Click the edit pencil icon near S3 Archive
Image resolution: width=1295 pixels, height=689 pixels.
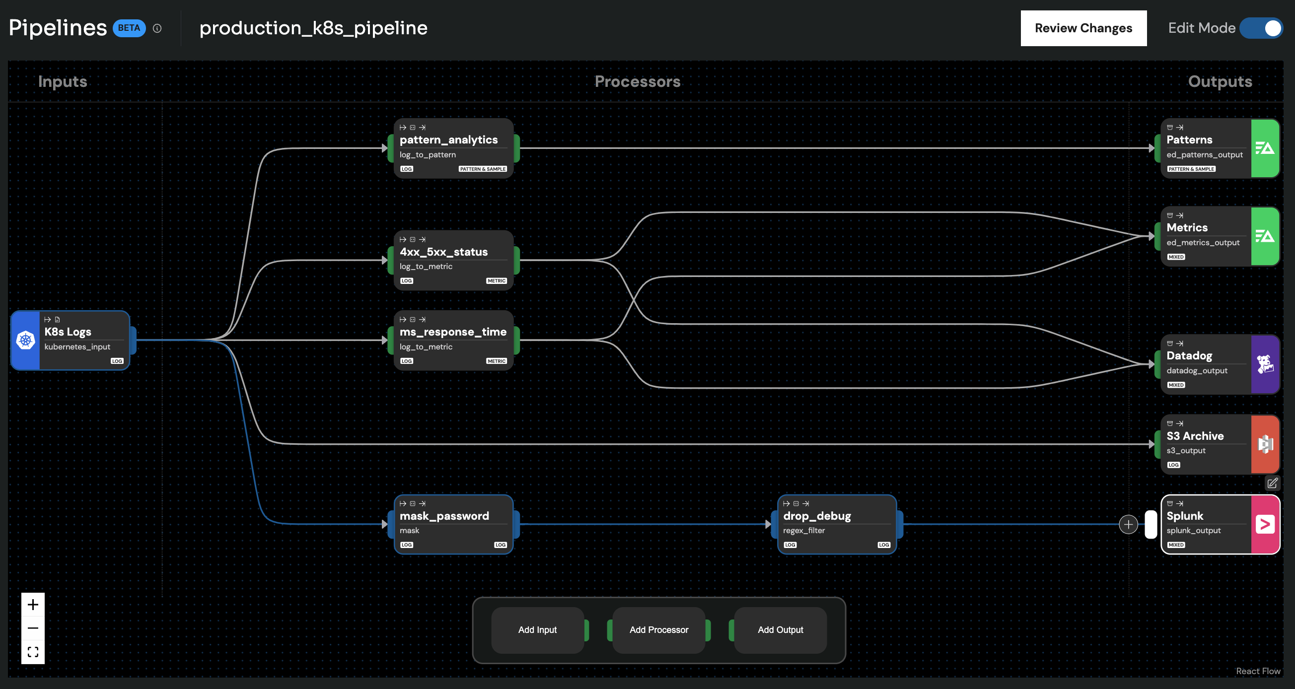click(1273, 483)
